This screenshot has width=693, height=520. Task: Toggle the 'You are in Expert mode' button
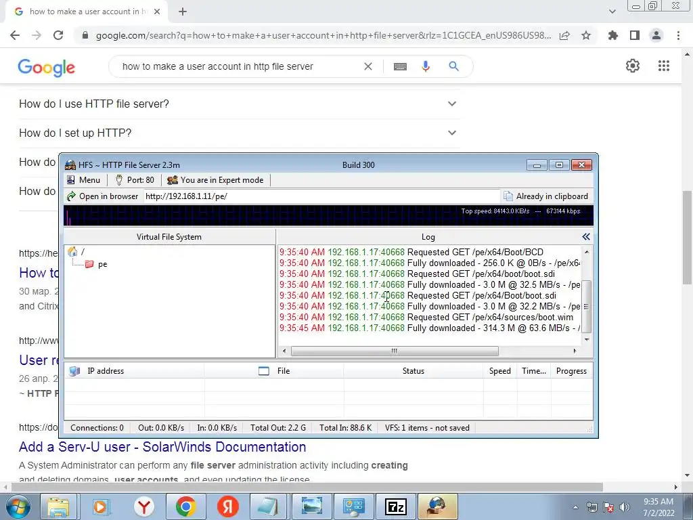pos(216,180)
